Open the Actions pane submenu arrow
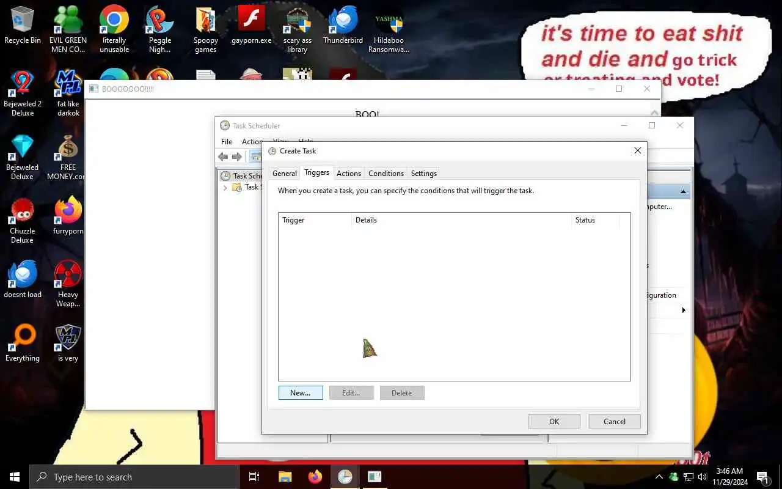Screen dimensions: 782x489 [683, 311]
